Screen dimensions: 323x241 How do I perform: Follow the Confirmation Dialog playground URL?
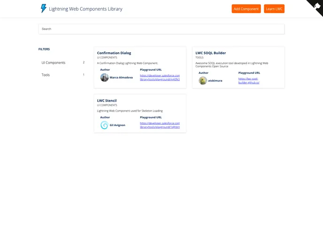(x=160, y=78)
